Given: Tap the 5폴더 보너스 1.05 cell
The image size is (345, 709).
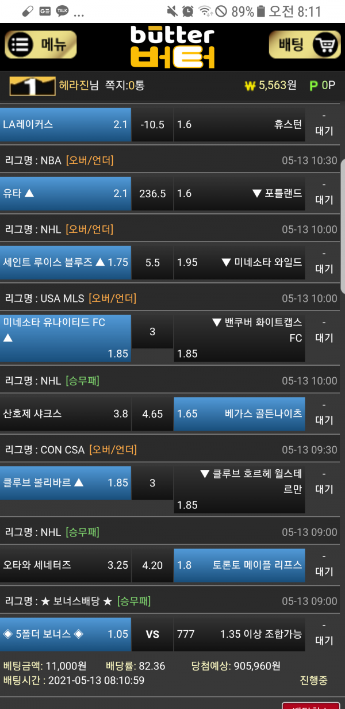Looking at the screenshot, I should tap(66, 634).
